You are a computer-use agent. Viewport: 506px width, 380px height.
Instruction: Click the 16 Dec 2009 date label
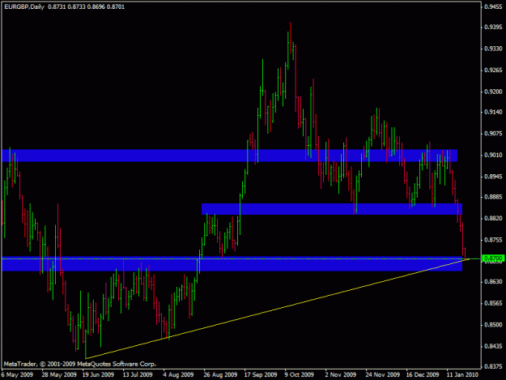point(423,375)
